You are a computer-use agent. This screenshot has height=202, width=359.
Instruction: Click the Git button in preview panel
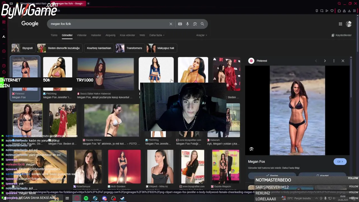pyautogui.click(x=340, y=162)
